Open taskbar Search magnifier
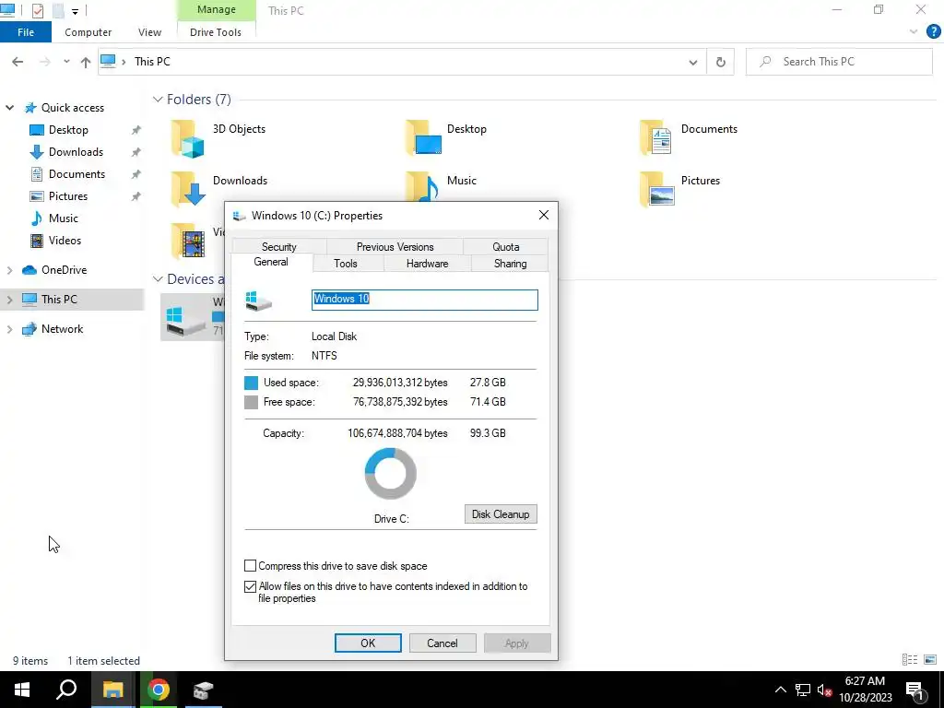944x708 pixels. [66, 690]
